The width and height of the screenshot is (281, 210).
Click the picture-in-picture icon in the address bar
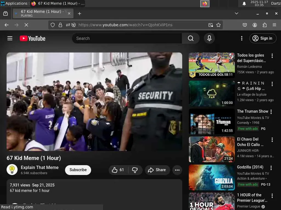[211, 25]
